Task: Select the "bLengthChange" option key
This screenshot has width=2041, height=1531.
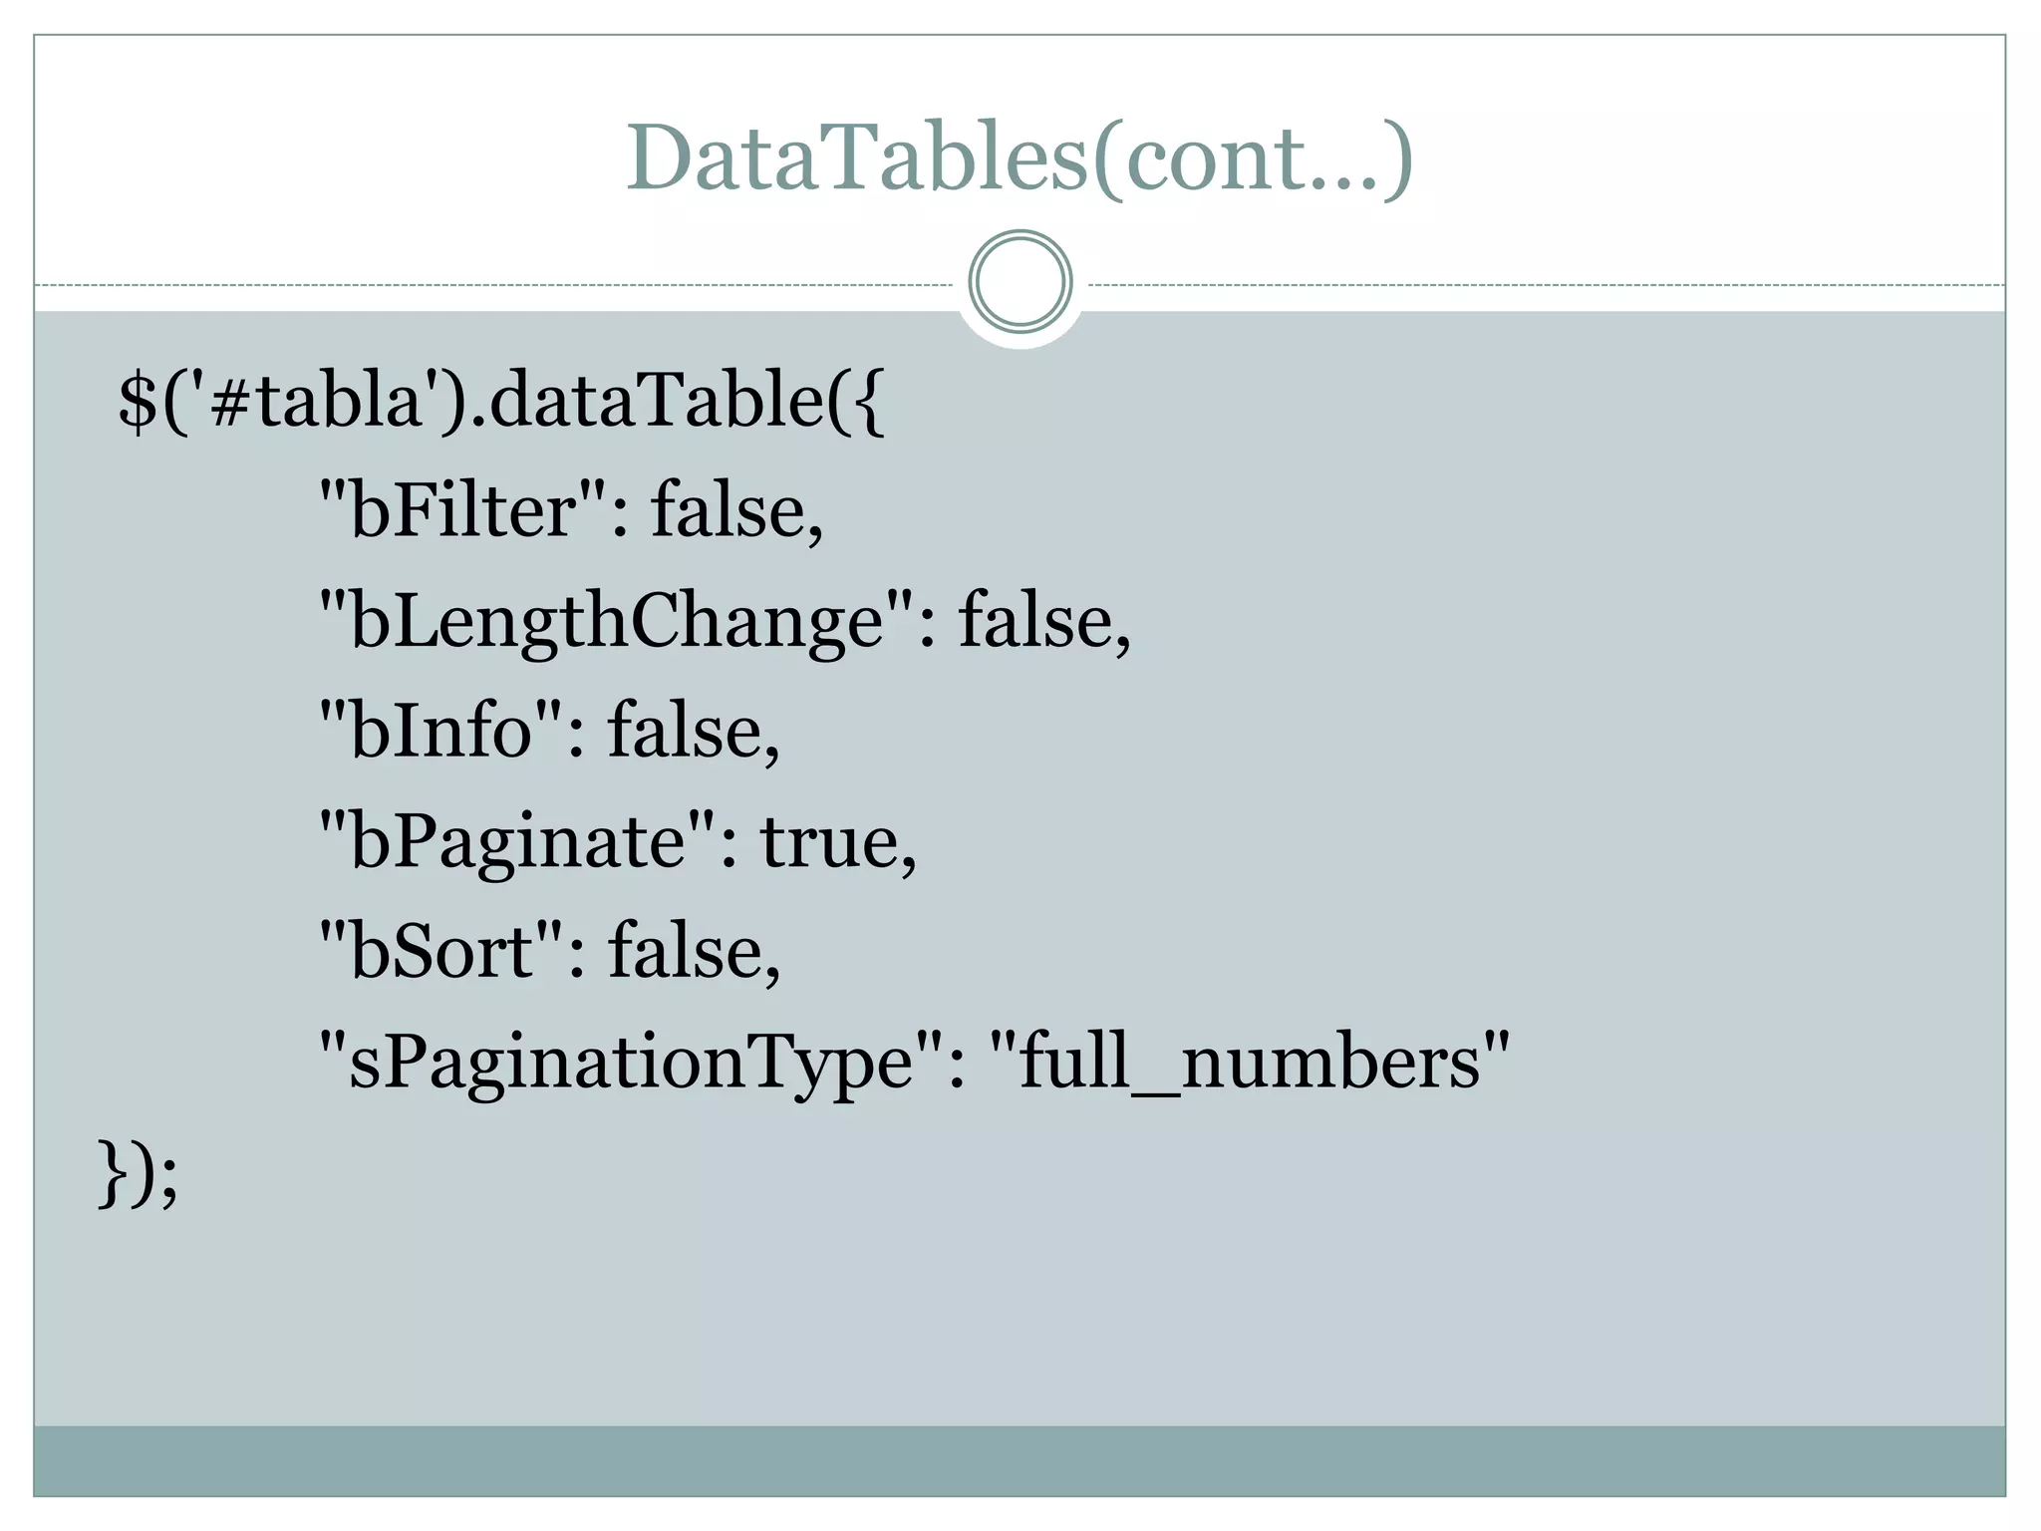Action: 616,622
